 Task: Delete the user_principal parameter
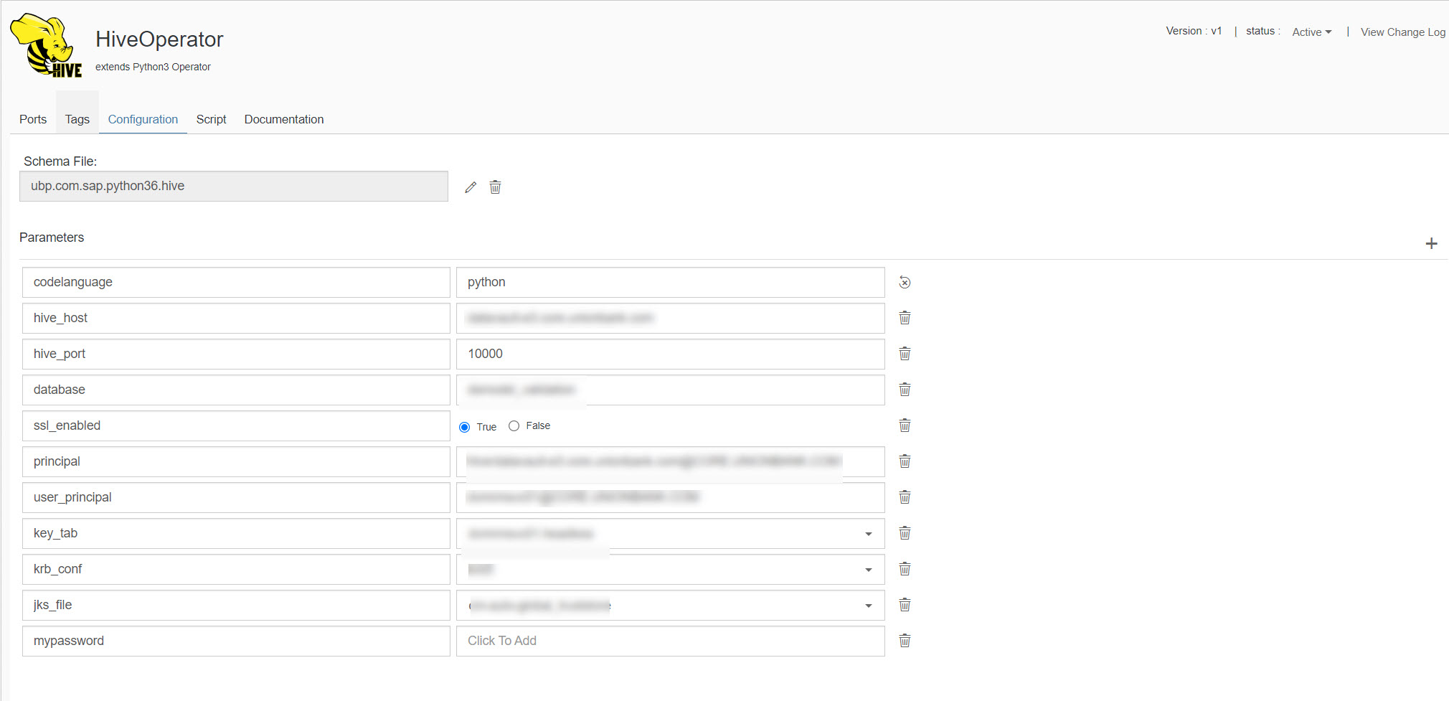(905, 497)
